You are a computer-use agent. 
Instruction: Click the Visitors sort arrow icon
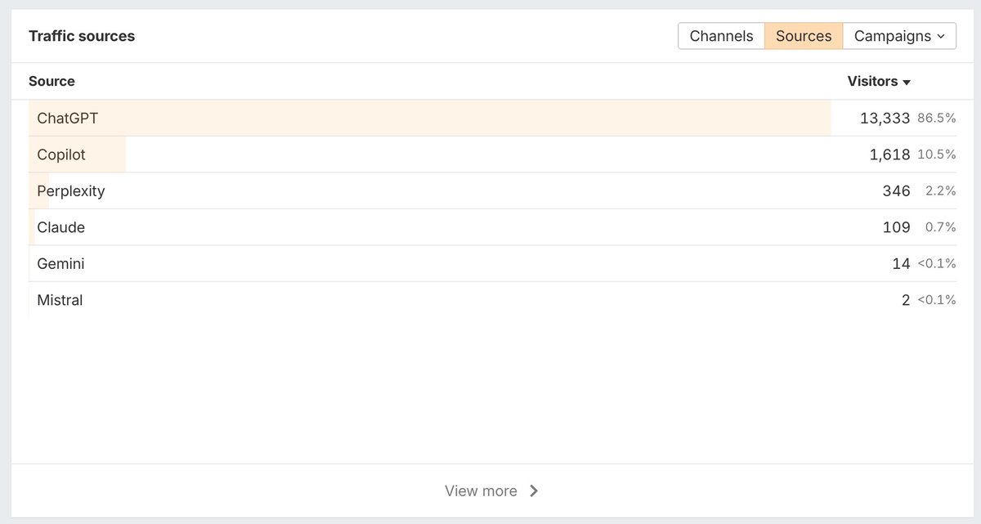[x=907, y=83]
